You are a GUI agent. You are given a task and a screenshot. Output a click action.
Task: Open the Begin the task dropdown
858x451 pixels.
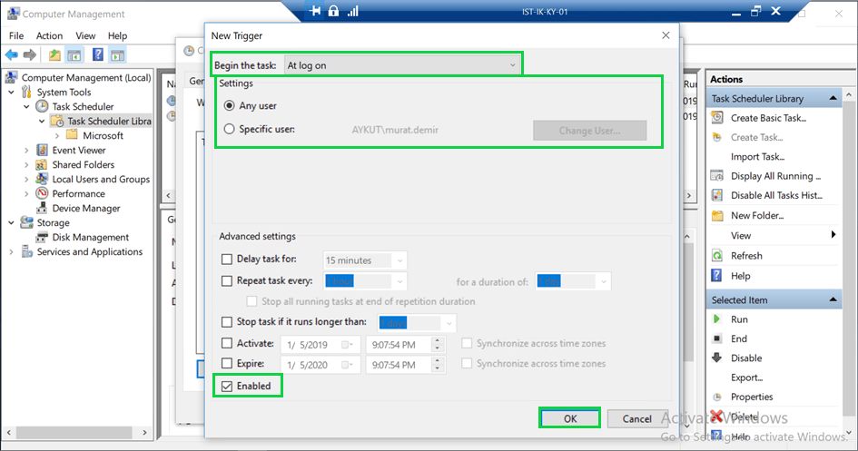[x=402, y=65]
